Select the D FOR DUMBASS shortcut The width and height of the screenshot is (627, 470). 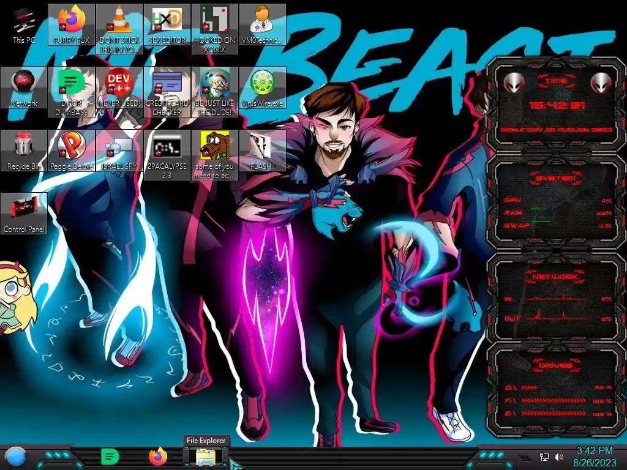(x=72, y=92)
